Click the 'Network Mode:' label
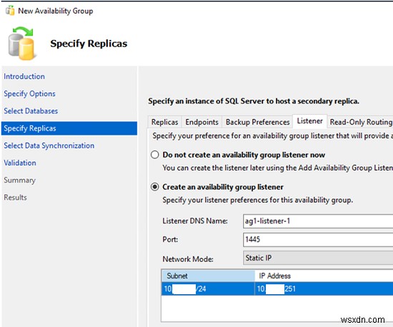Image resolution: width=393 pixels, height=327 pixels. click(x=188, y=259)
